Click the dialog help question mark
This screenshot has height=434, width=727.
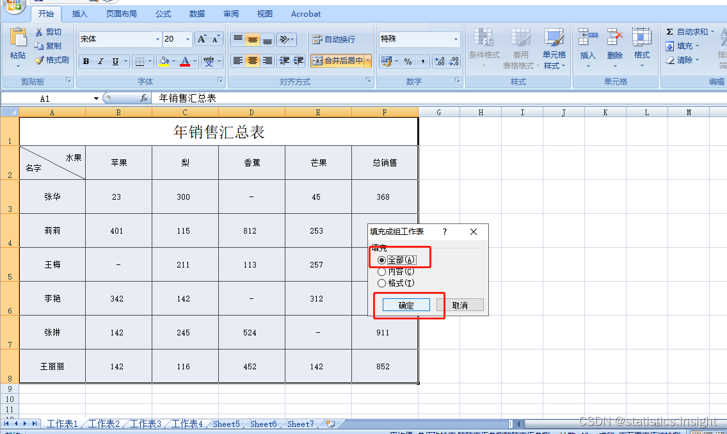point(445,231)
